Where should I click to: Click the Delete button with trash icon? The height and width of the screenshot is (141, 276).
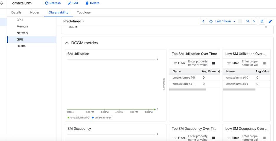(x=92, y=3)
